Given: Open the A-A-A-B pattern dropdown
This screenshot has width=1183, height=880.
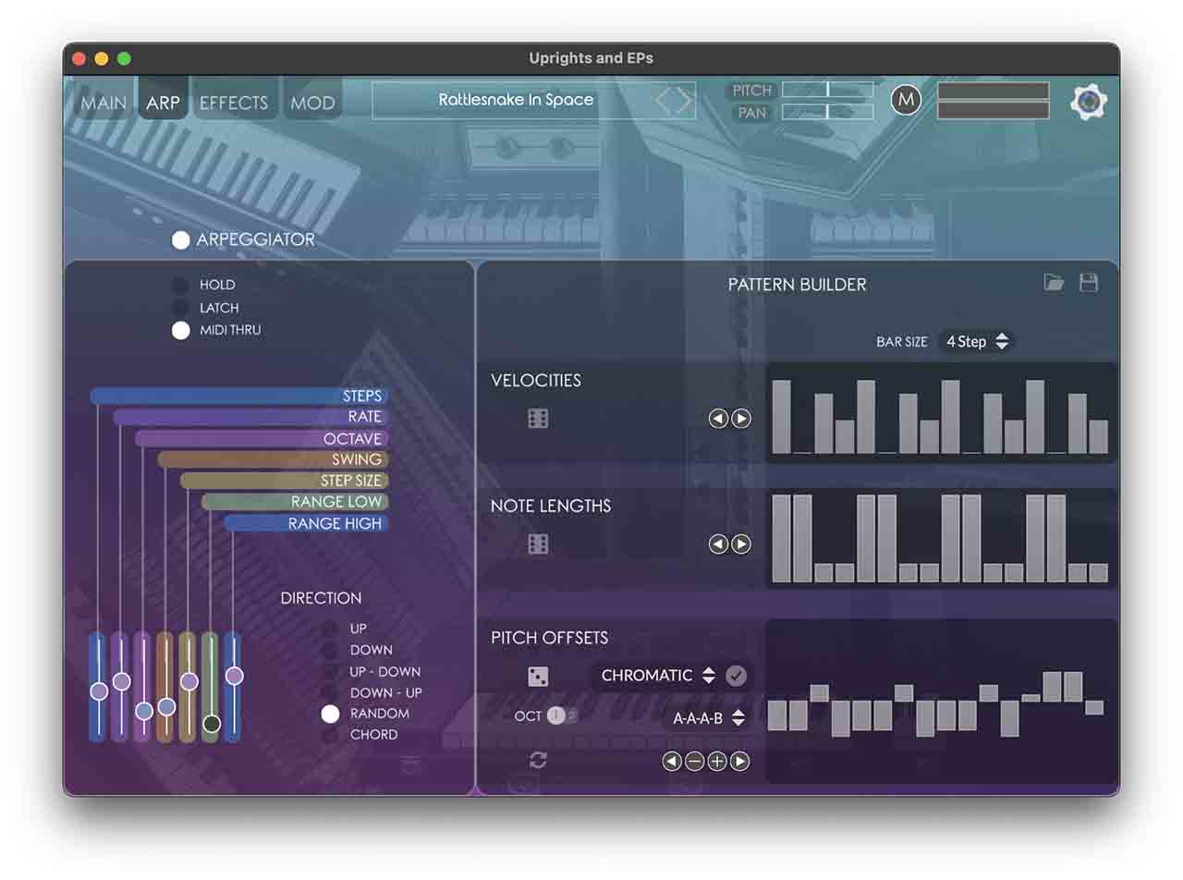Looking at the screenshot, I should 708,718.
